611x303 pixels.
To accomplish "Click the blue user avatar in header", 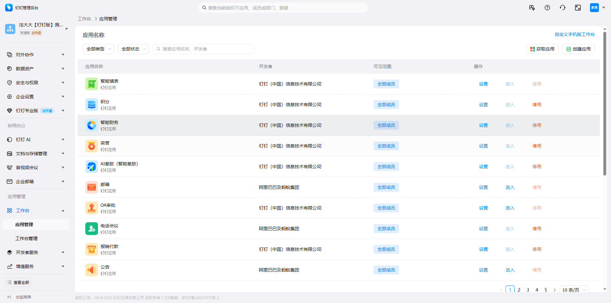I will 594,8.
